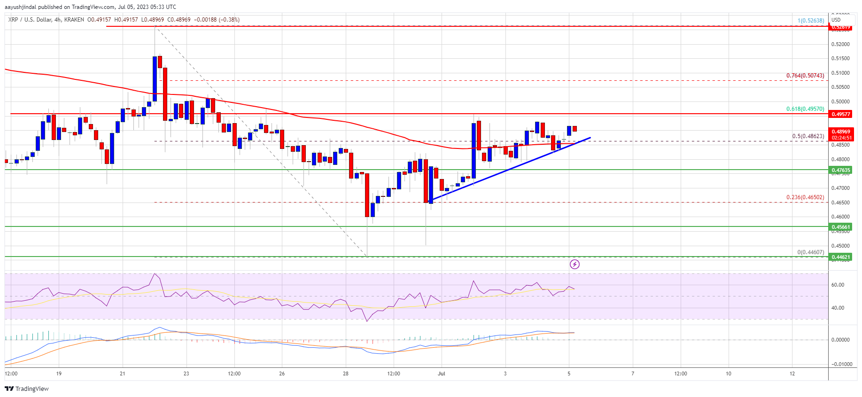Click the XRP / U.S. Dollar symbol title
This screenshot has width=862, height=397.
pyautogui.click(x=28, y=20)
